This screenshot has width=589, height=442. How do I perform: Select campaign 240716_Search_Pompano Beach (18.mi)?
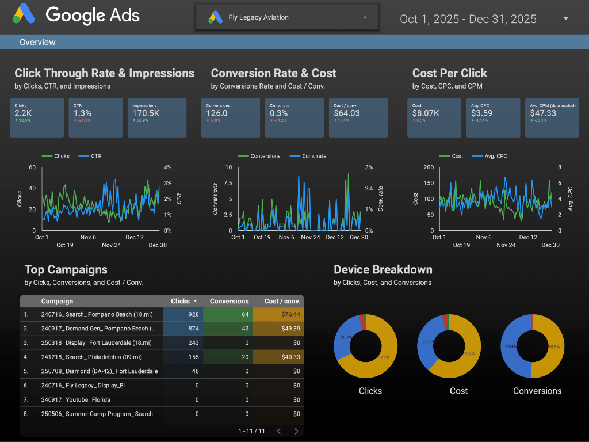click(97, 314)
